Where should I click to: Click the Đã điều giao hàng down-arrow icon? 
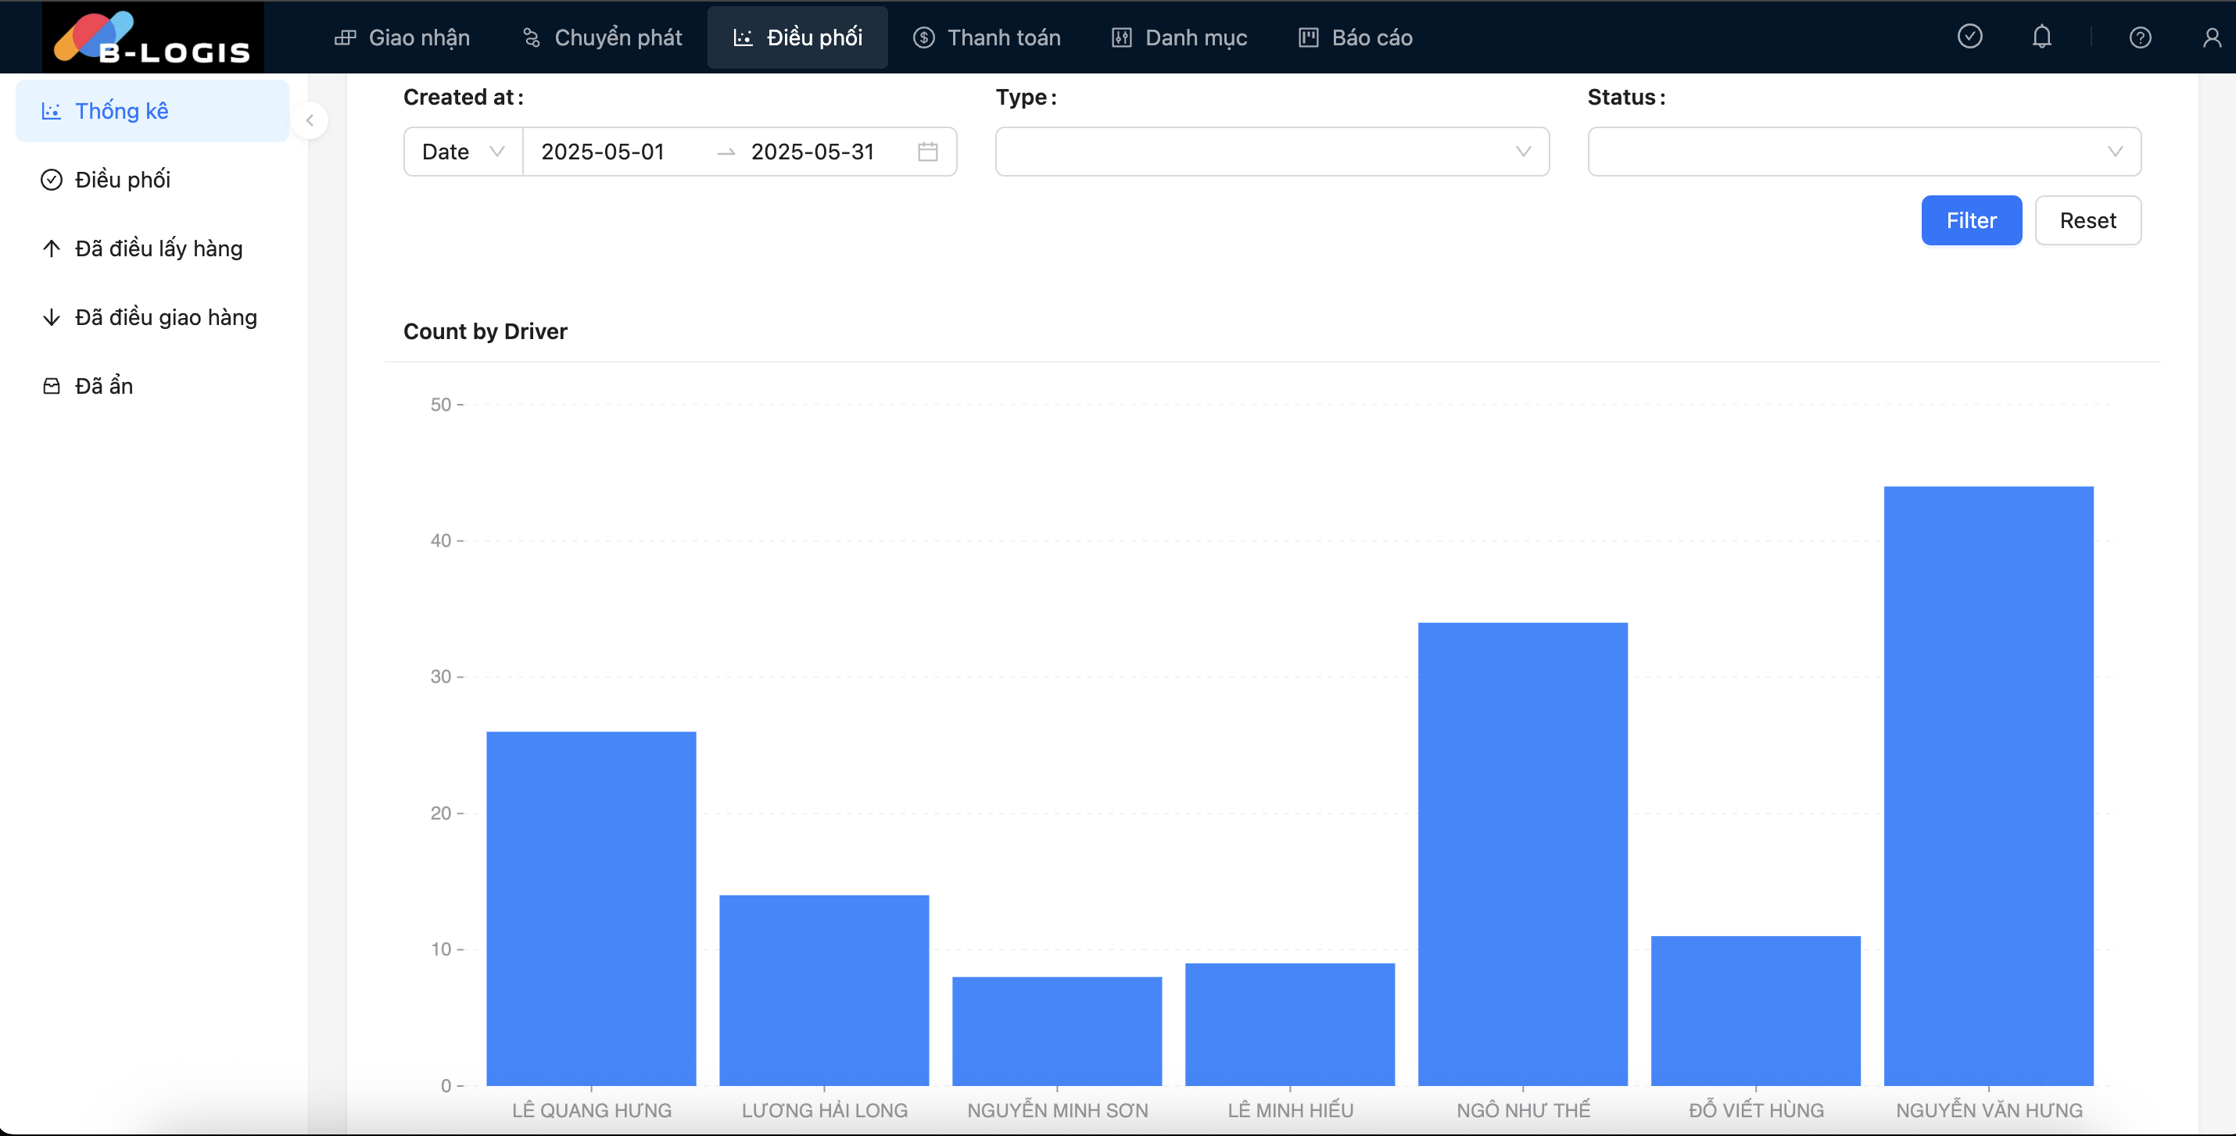(x=52, y=316)
